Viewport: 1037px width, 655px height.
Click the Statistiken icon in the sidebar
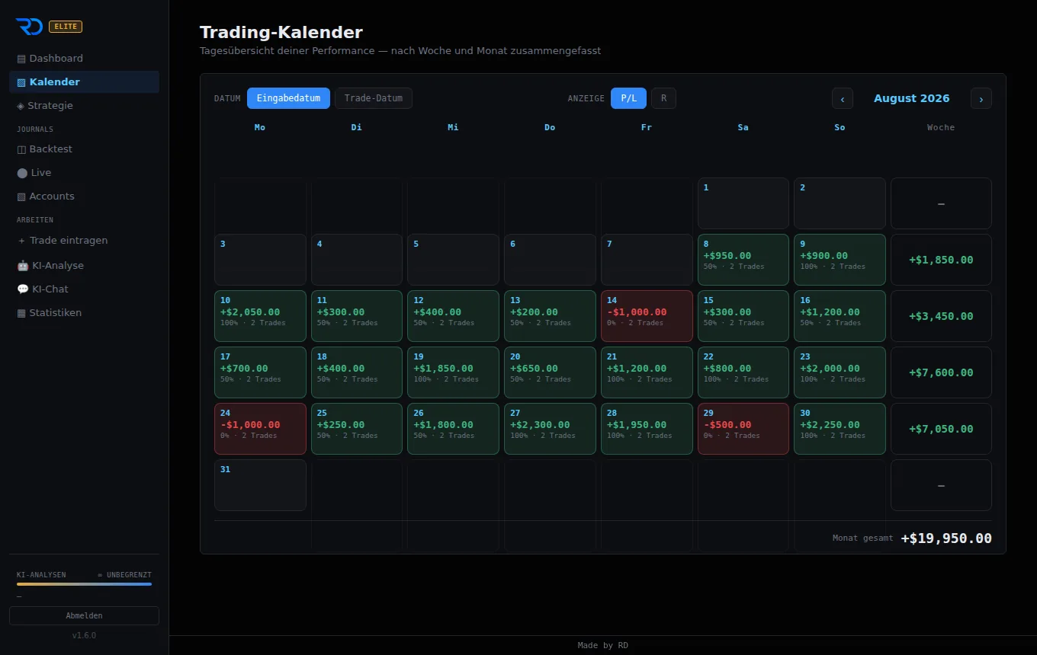point(21,313)
